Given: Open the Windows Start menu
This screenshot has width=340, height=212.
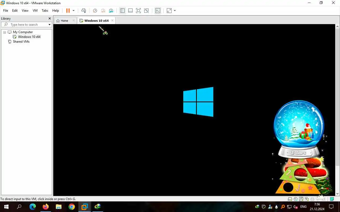Looking at the screenshot, I should 6,207.
